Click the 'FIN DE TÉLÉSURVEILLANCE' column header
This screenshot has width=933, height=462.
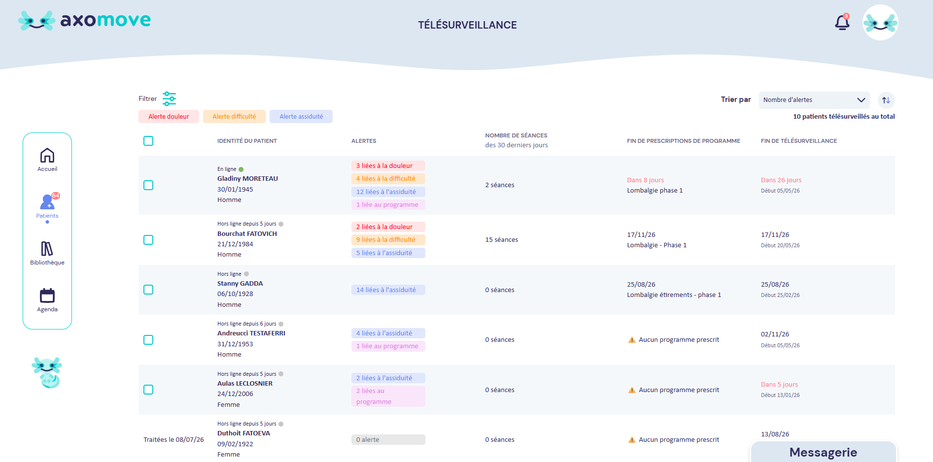click(799, 141)
